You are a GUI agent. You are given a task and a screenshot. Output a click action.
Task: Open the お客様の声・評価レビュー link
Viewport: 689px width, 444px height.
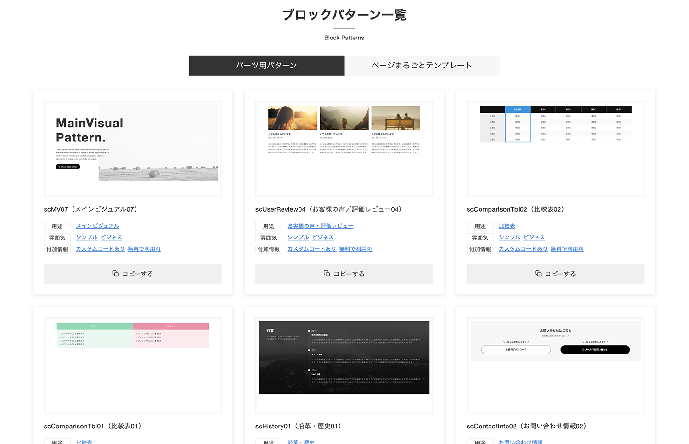320,225
